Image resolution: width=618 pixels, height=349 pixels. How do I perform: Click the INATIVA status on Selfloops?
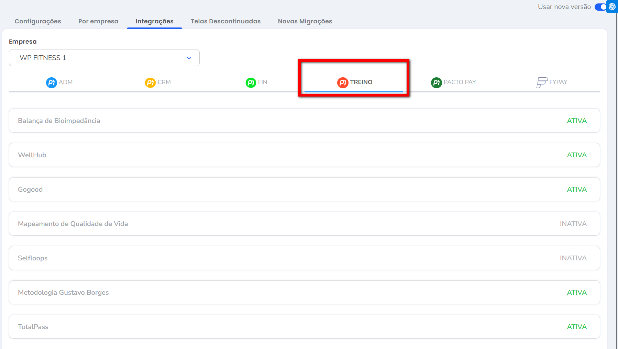(573, 258)
